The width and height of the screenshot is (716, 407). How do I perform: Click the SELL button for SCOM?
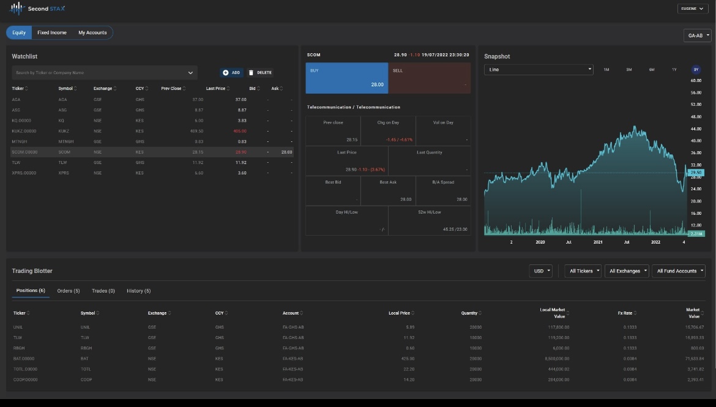430,78
